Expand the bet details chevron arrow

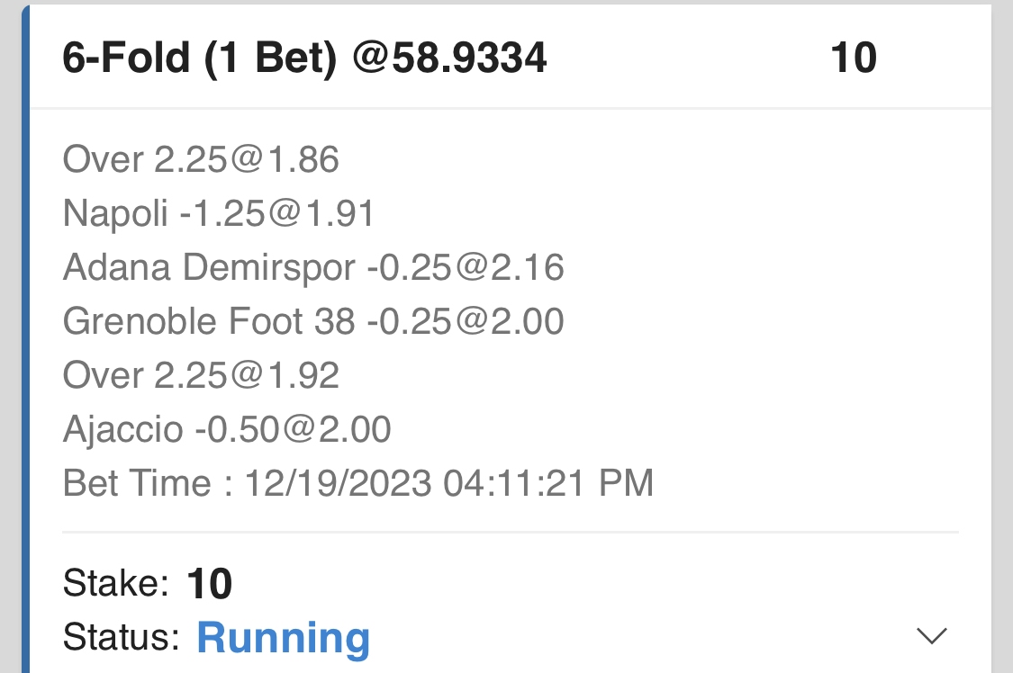931,636
